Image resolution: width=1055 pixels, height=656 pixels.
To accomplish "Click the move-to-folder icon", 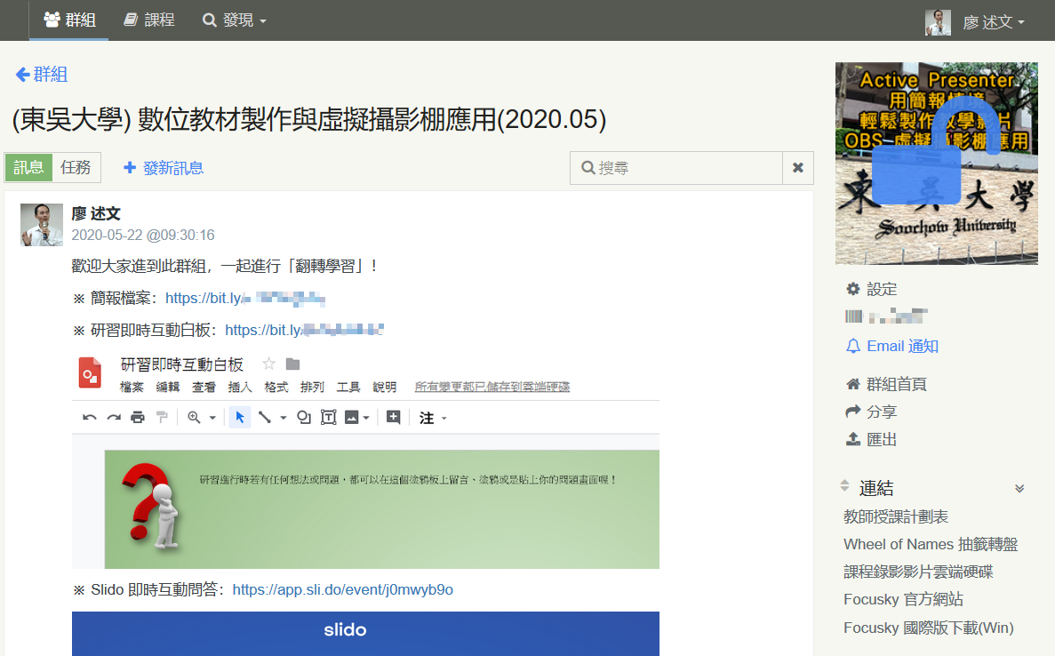I will (292, 364).
